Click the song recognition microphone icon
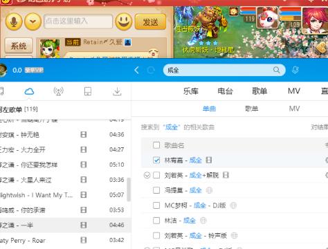The image size is (328, 249). [x=295, y=70]
